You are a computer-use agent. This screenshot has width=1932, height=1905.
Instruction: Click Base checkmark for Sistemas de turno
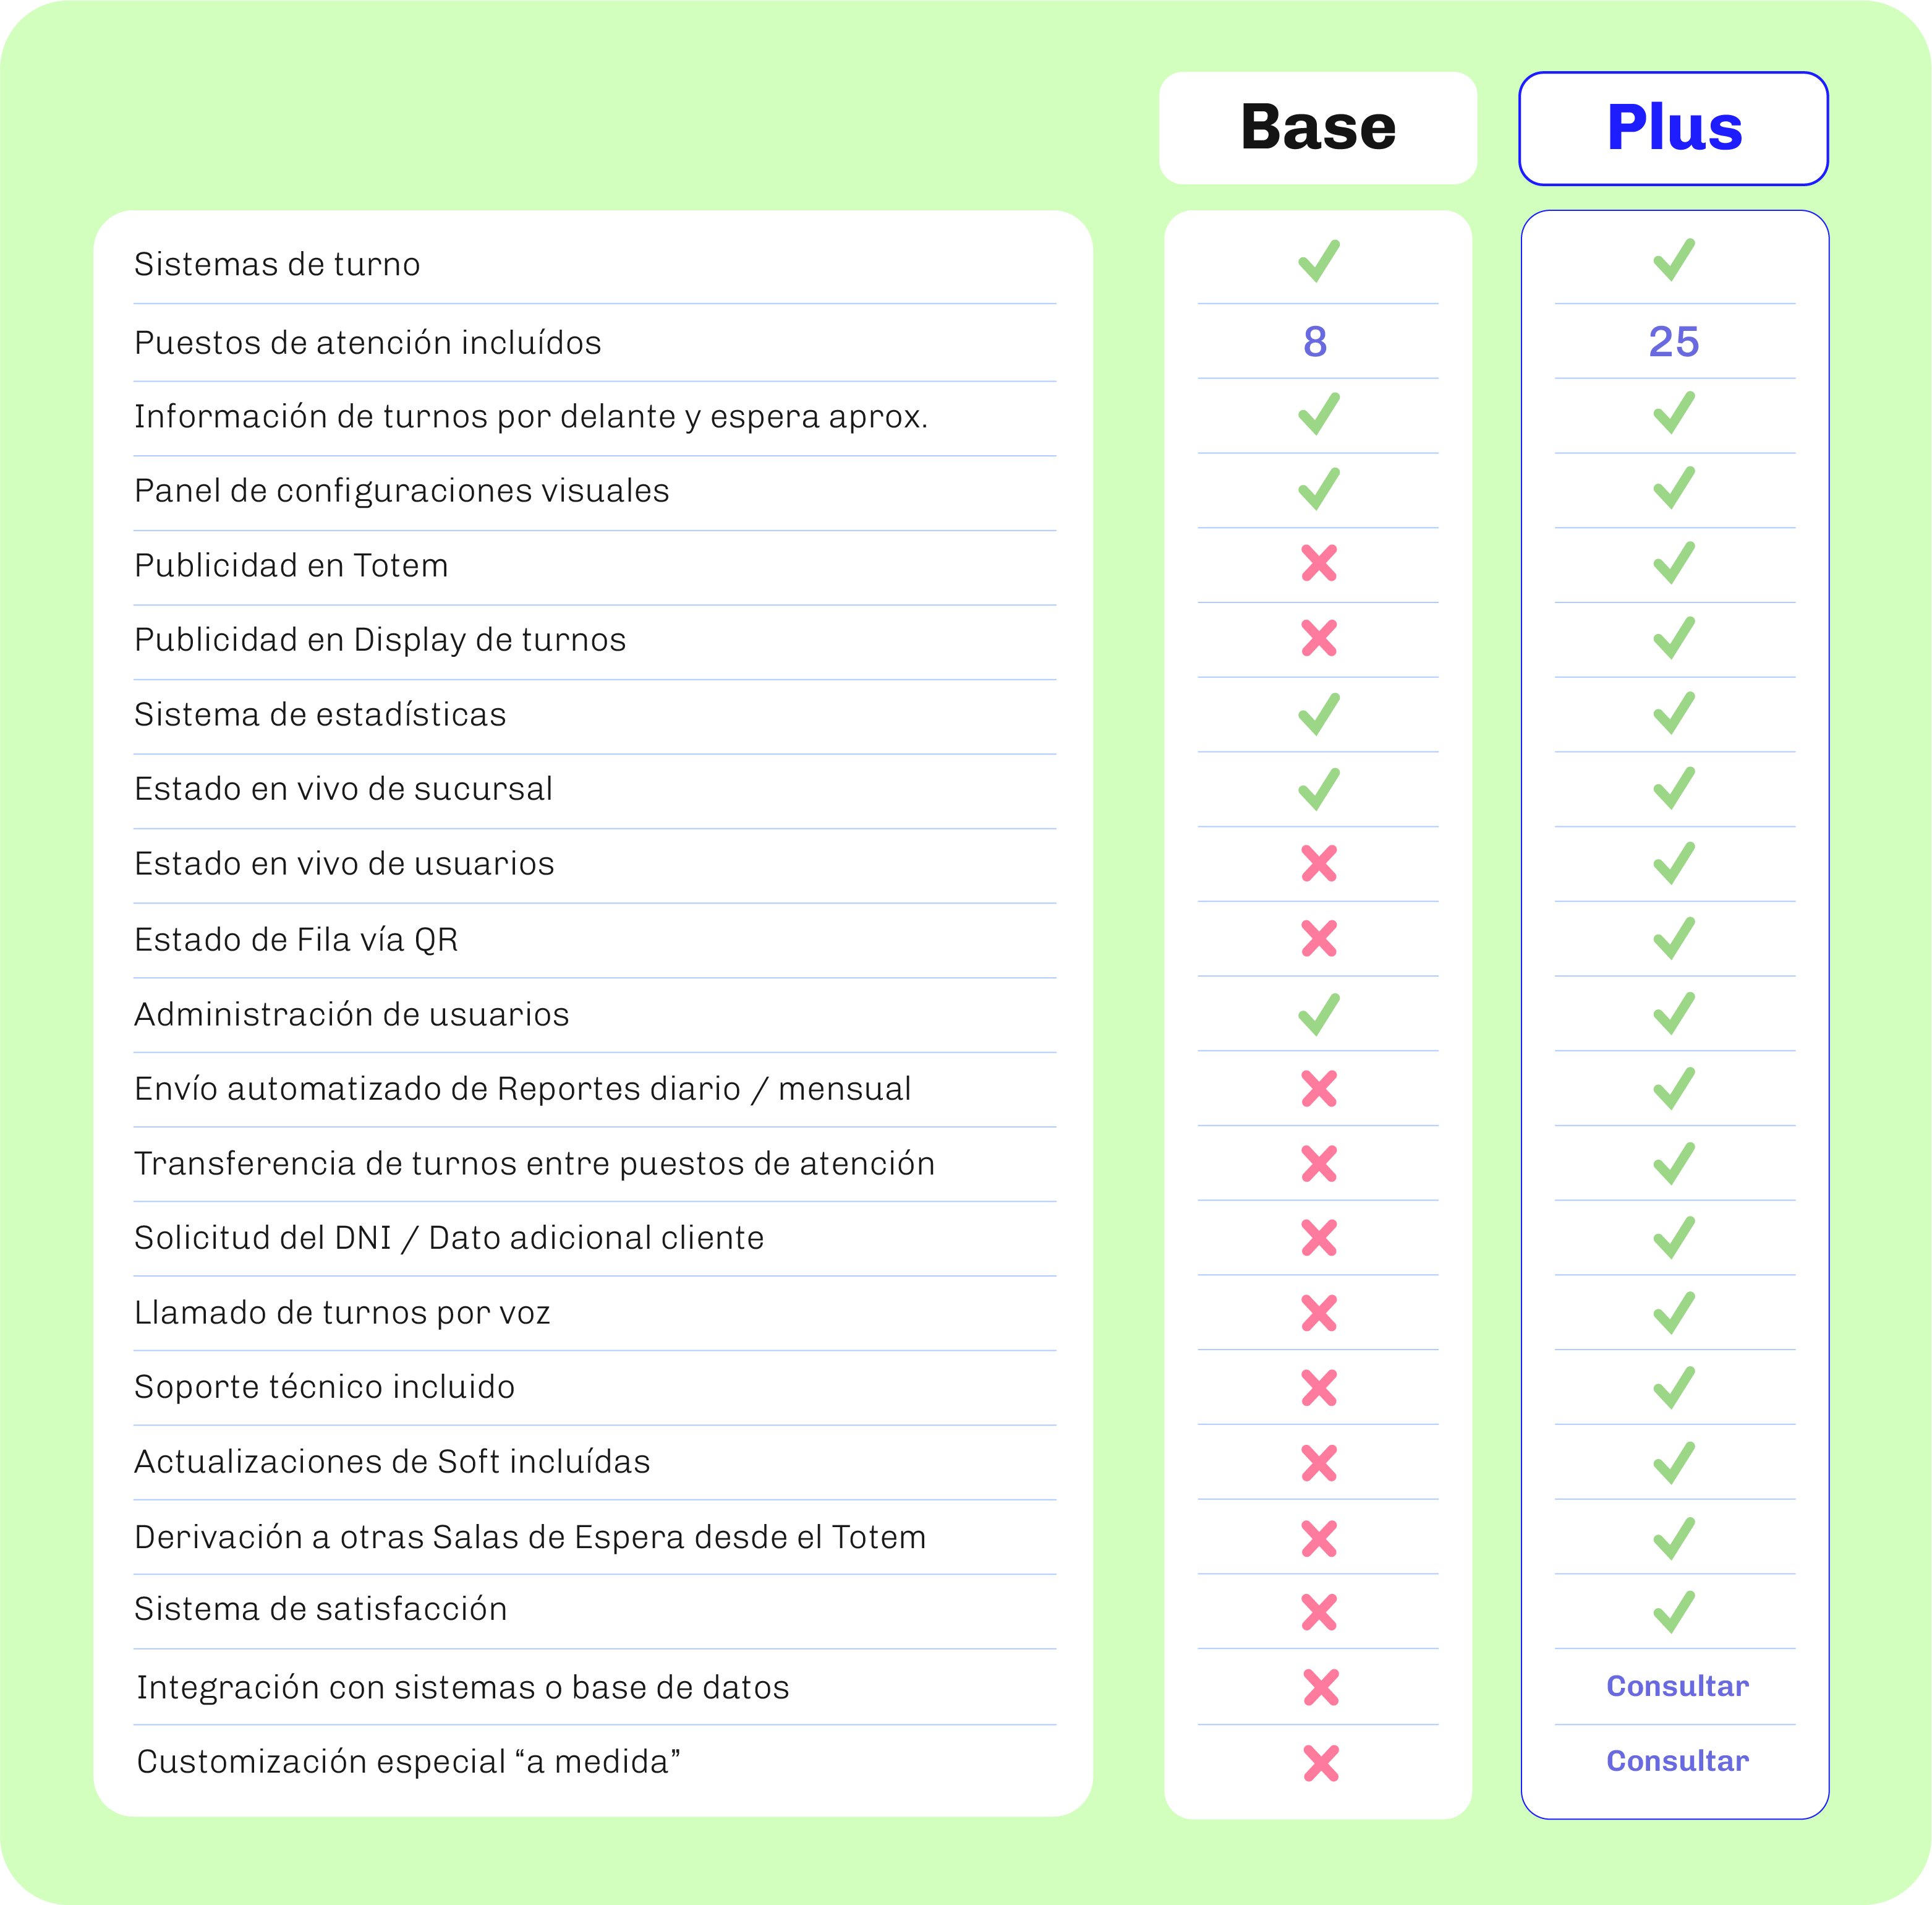point(1318,261)
